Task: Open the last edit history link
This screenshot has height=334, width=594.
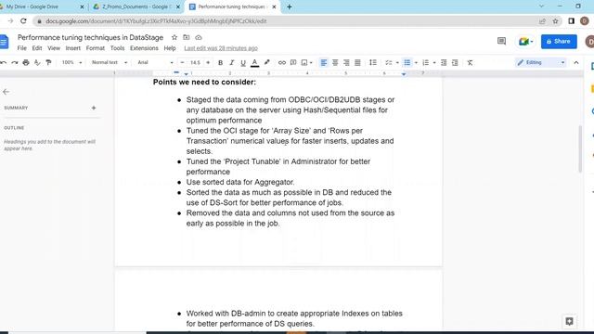Action: (x=221, y=48)
